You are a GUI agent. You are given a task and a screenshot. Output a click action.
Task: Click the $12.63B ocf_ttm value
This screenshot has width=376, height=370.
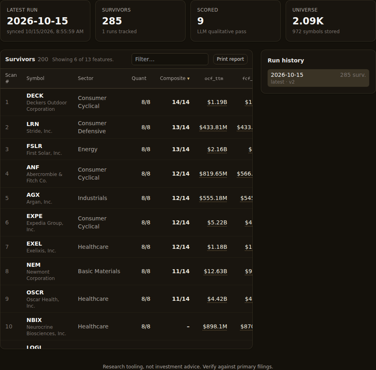215,271
